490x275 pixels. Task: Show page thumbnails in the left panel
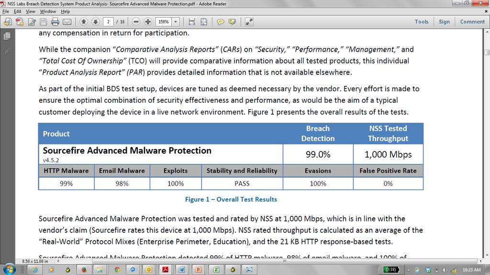(x=7, y=36)
